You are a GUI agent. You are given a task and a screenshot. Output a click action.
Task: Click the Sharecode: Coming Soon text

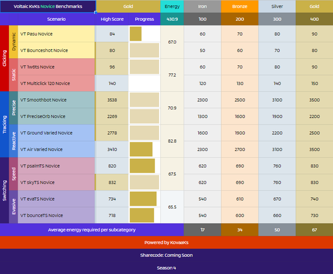(166, 255)
